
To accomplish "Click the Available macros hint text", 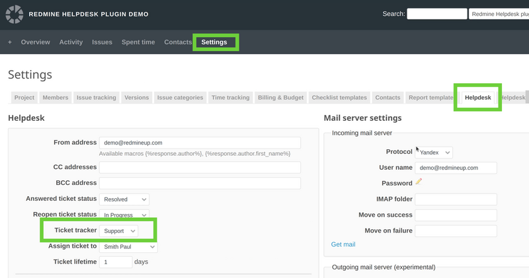I will 194,154.
